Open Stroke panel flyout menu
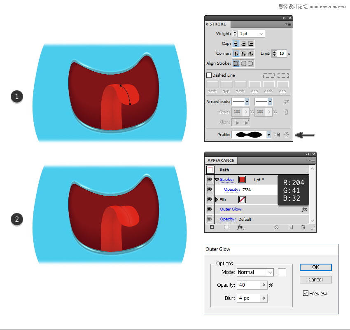Screen dimensions: 350x330 point(288,24)
